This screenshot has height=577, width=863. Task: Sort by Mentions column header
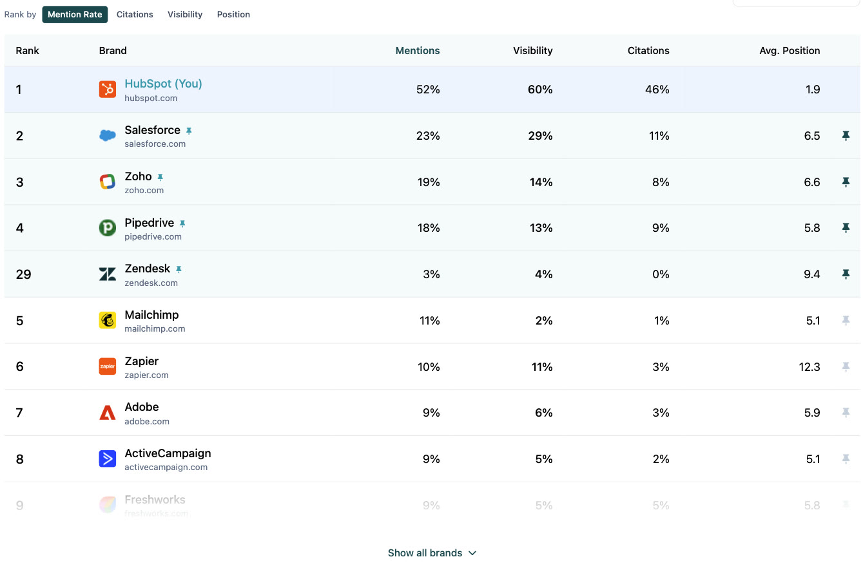coord(418,51)
